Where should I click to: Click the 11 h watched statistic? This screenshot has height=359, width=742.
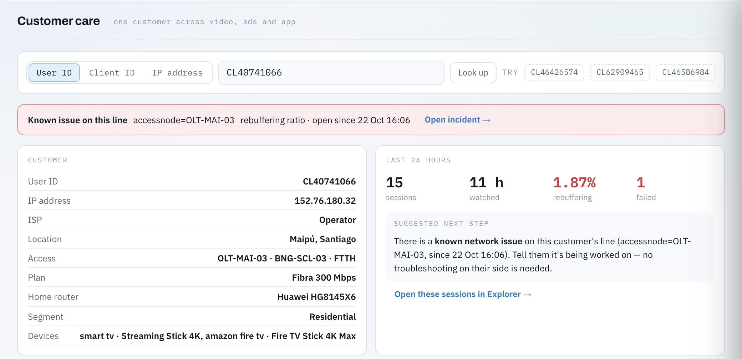pos(486,189)
